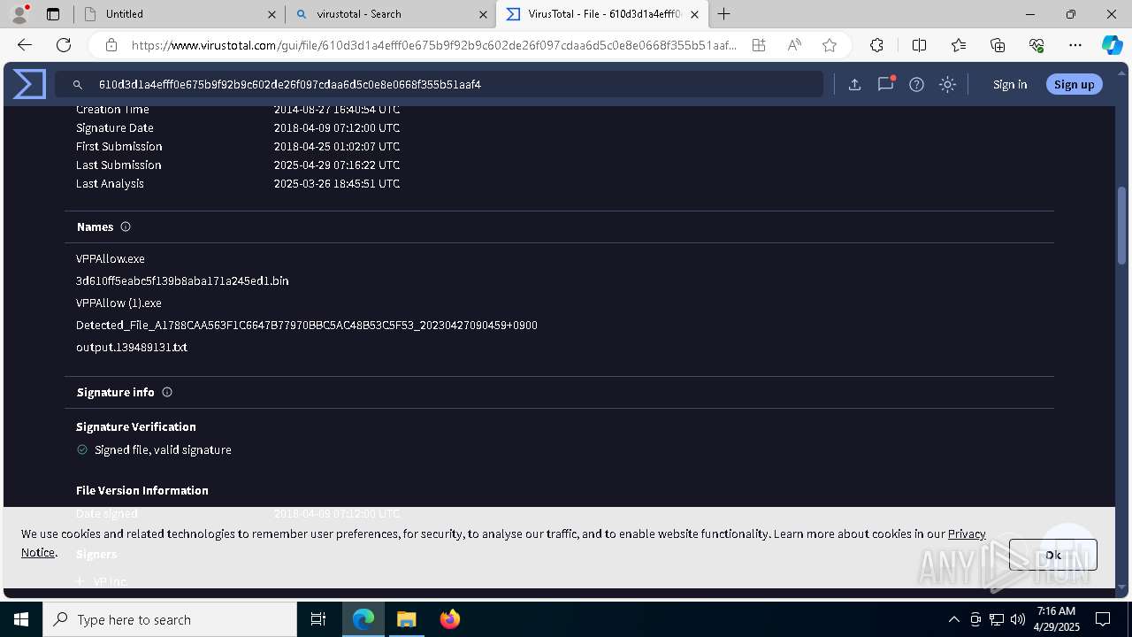
Task: Close the VirusTotal - File tab
Action: (694, 14)
